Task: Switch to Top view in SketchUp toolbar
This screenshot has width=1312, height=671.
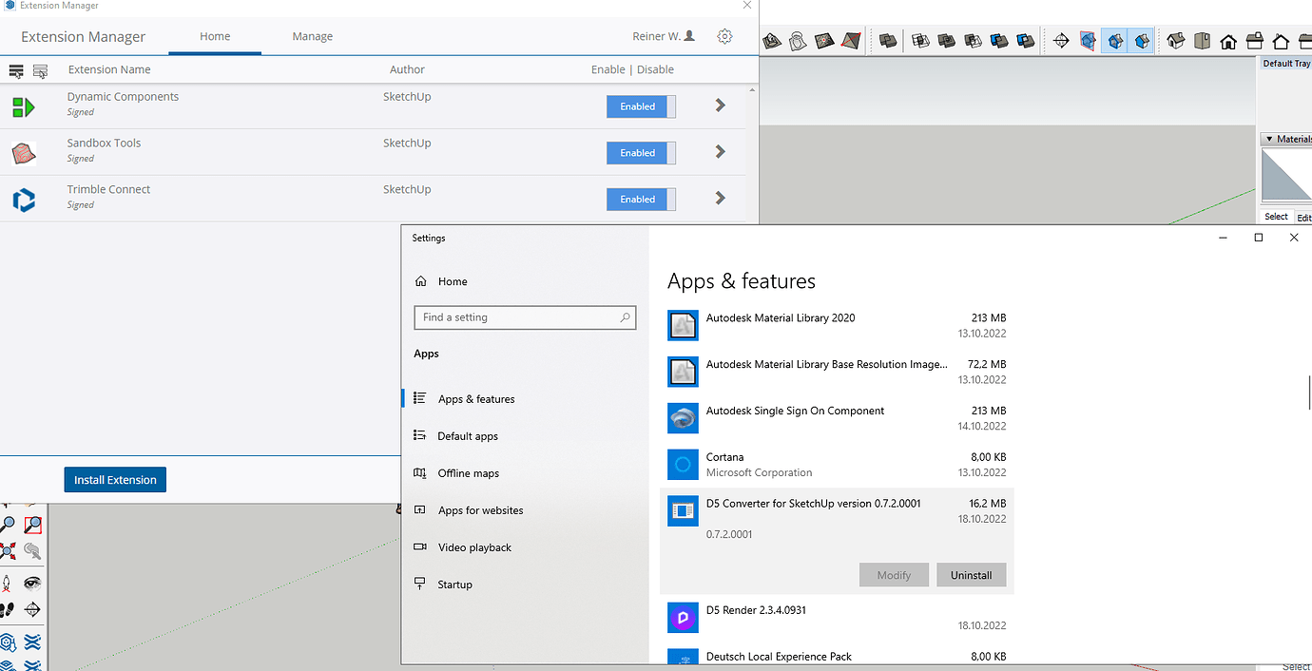Action: (1202, 41)
